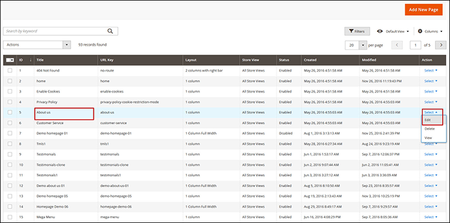Click the current page number field

(416, 45)
